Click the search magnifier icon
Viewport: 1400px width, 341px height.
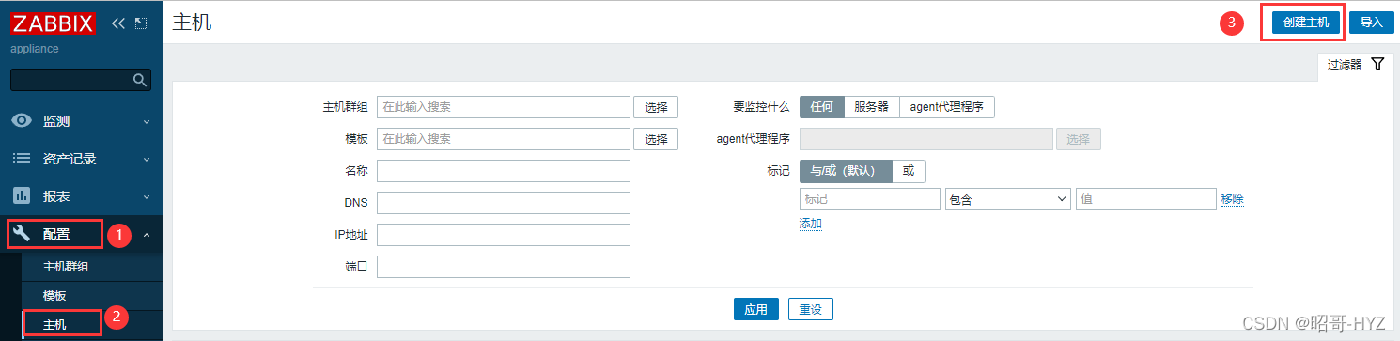[140, 80]
